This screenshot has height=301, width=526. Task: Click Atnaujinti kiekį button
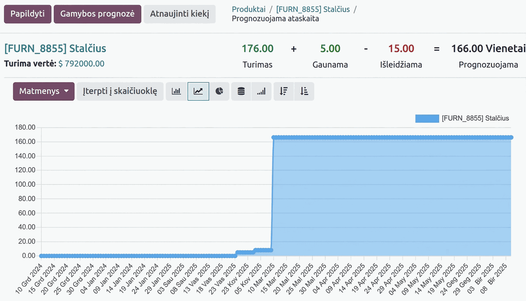pos(179,14)
